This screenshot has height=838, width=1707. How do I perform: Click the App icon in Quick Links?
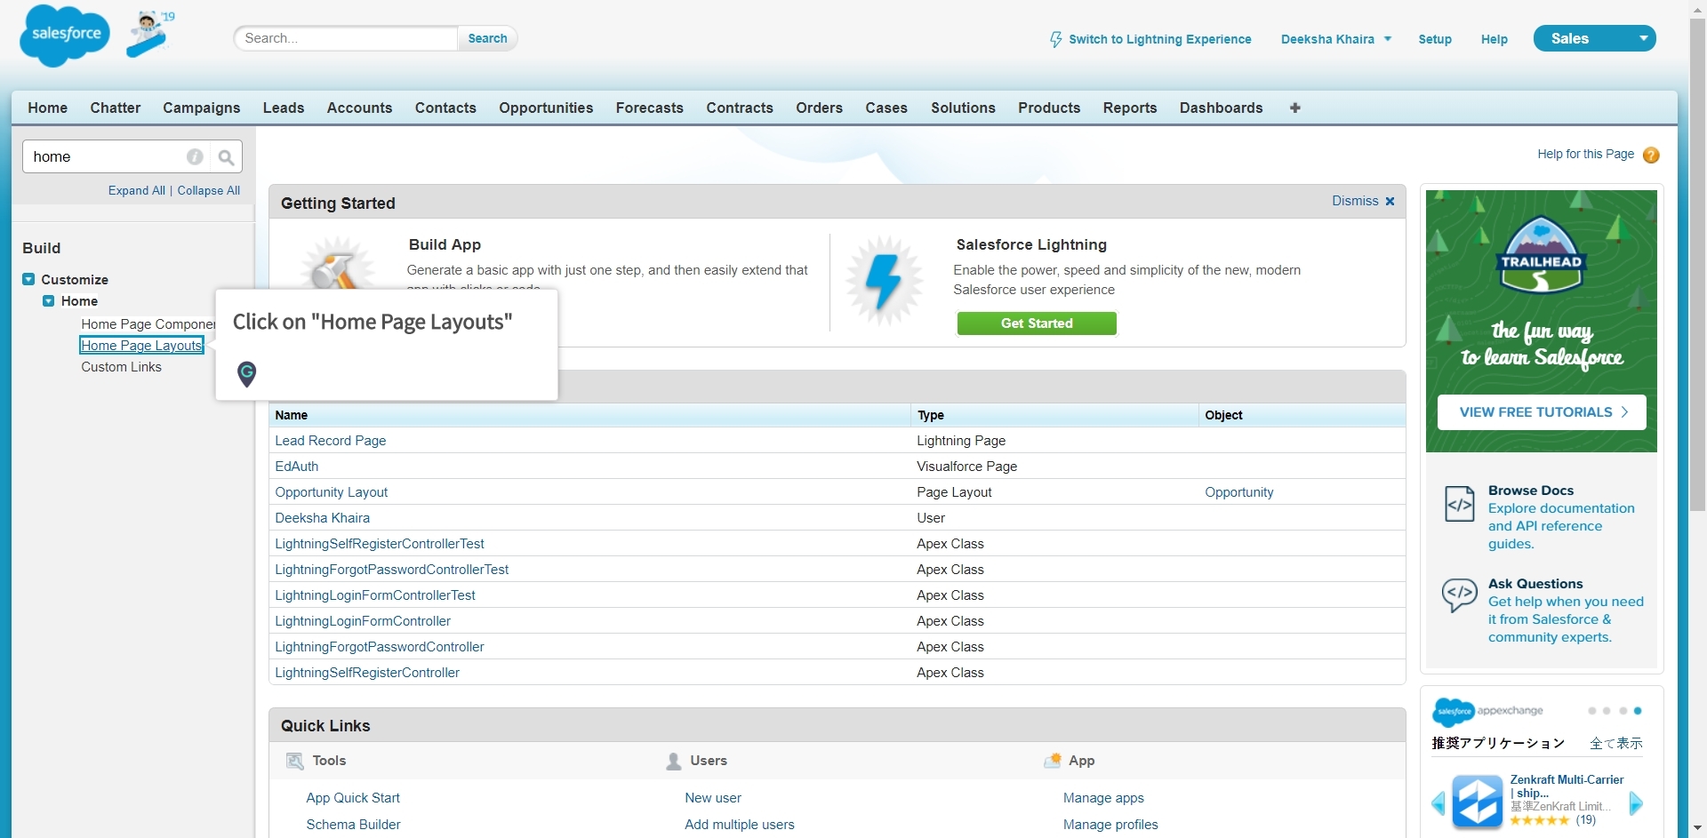click(x=1053, y=761)
